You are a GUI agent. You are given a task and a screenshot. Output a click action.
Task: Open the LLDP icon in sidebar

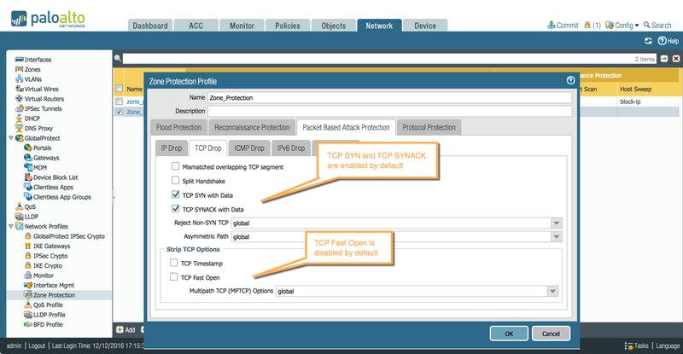click(x=19, y=217)
